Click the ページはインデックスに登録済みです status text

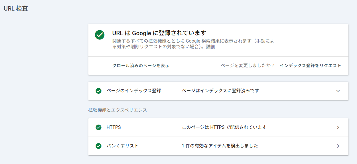point(220,91)
